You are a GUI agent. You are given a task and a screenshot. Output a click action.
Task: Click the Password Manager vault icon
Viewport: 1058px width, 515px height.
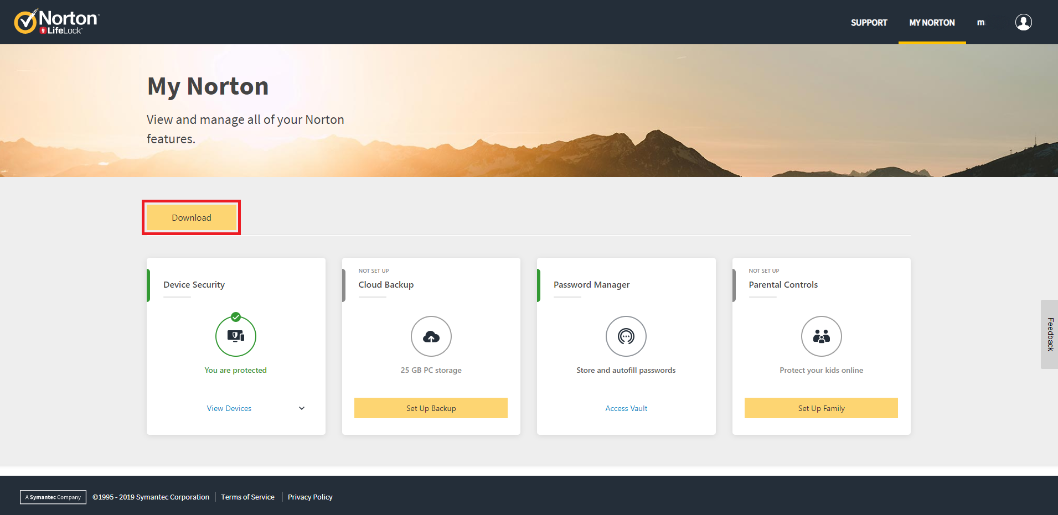[626, 336]
